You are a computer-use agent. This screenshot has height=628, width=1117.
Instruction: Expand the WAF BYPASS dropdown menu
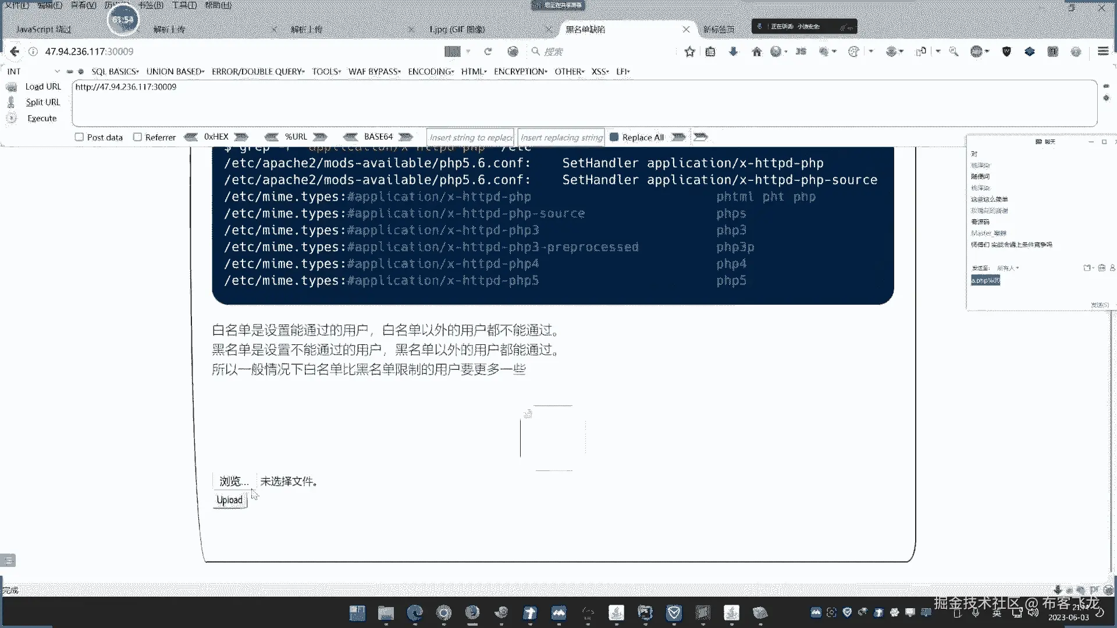374,72
